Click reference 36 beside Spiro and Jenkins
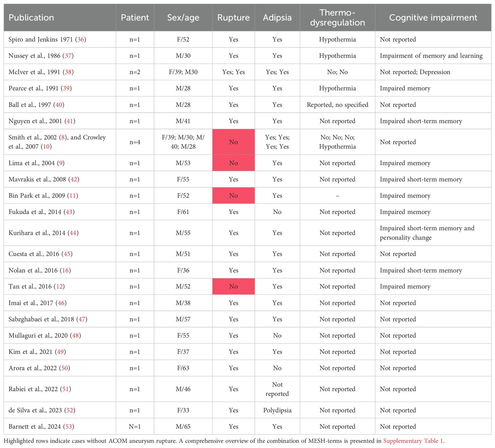 pos(81,39)
